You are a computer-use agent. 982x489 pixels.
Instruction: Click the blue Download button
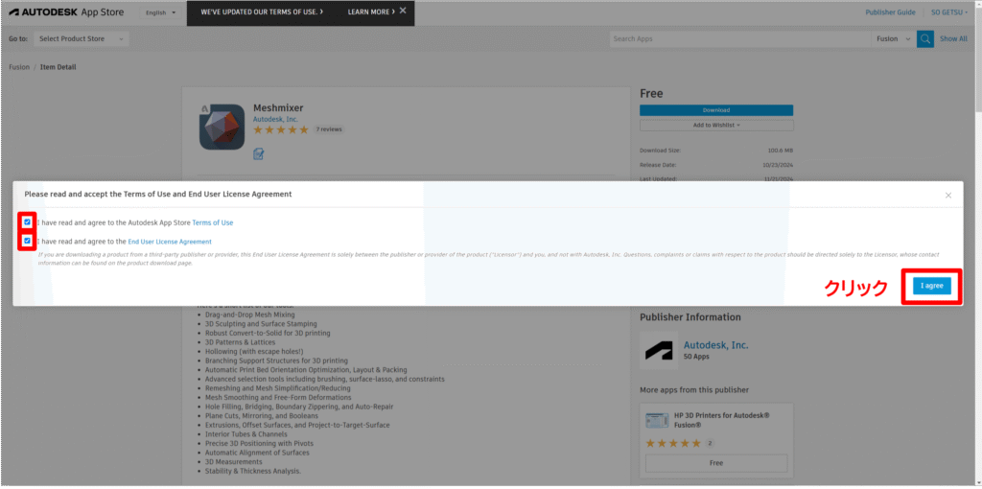coord(716,110)
